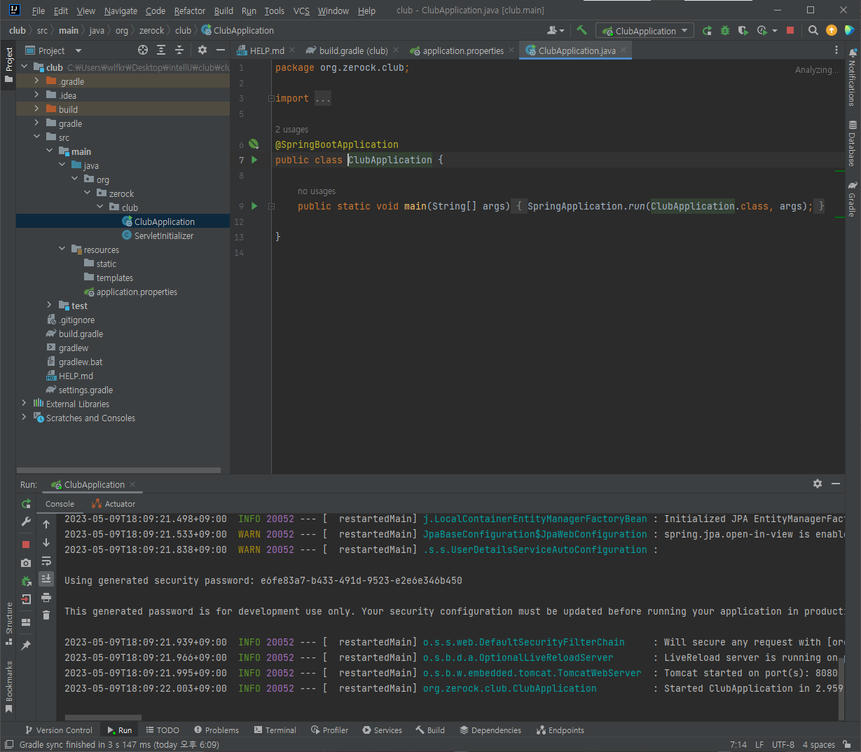Open the Problems tool window
861x752 pixels.
point(216,730)
